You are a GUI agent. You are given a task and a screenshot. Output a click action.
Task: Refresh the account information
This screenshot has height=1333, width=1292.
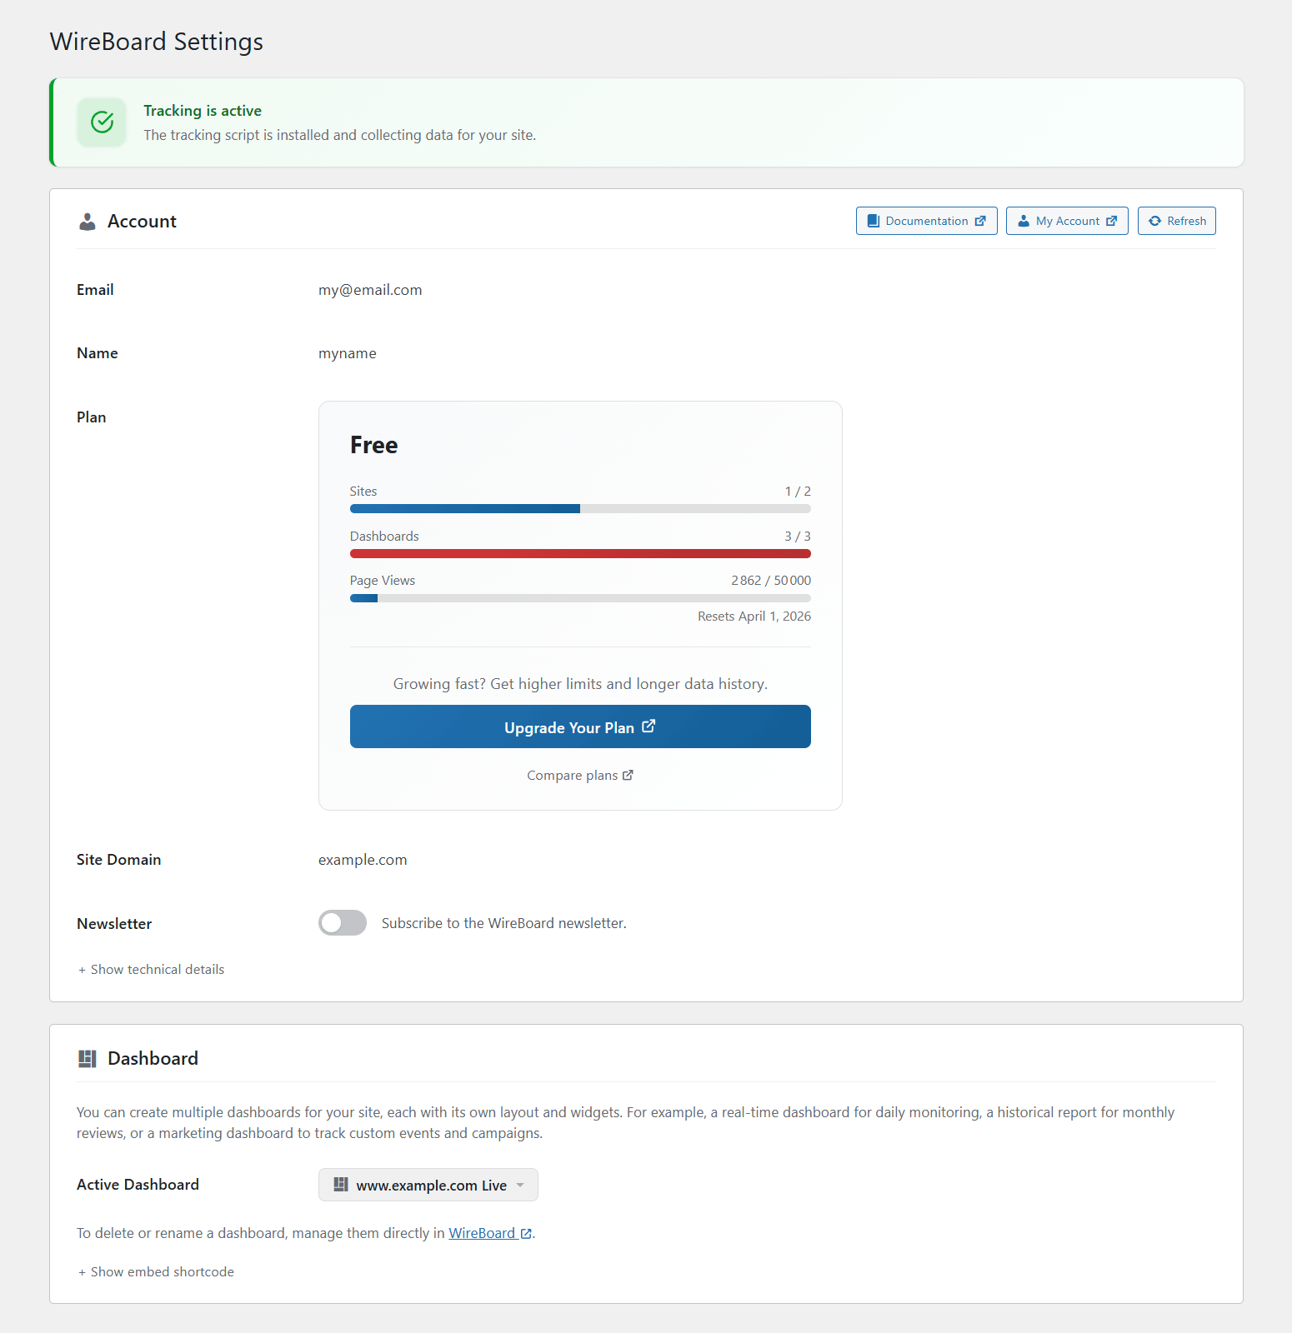pyautogui.click(x=1177, y=221)
